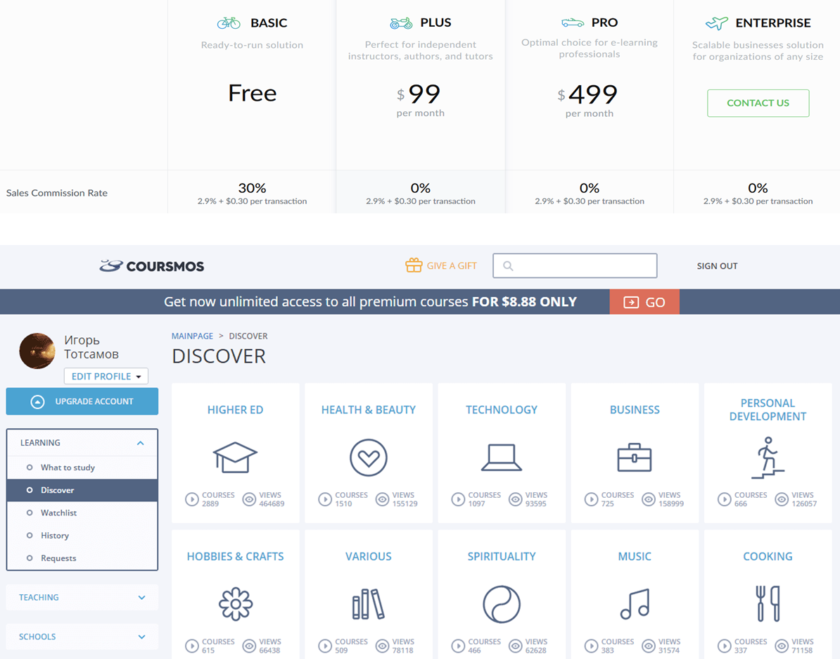This screenshot has width=840, height=659.
Task: Open Requests in the Learning menu
Action: point(82,558)
